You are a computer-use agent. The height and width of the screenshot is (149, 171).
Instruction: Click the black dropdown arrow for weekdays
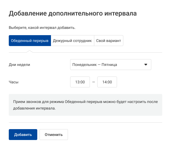coord(146,65)
